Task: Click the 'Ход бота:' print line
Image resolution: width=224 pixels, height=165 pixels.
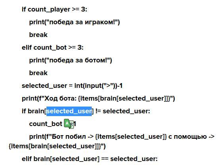Action: point(98,98)
